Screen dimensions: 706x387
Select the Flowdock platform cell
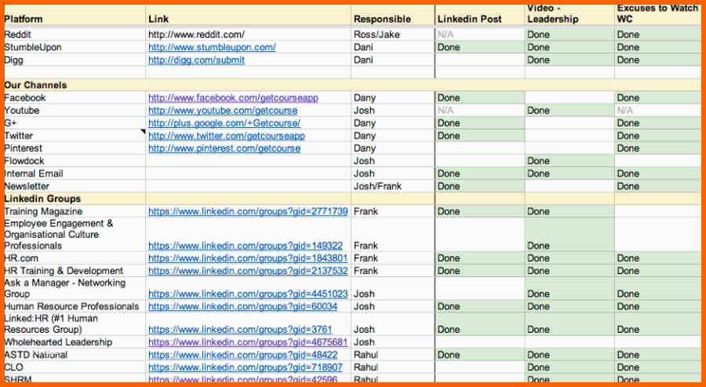(x=75, y=161)
